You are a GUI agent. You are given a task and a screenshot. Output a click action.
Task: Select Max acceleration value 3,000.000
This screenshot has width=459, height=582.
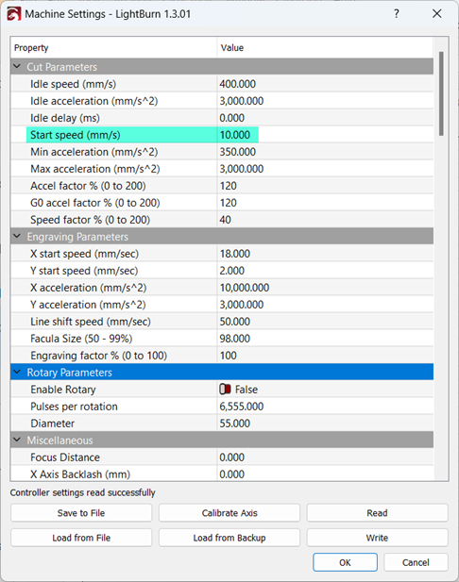pos(242,169)
